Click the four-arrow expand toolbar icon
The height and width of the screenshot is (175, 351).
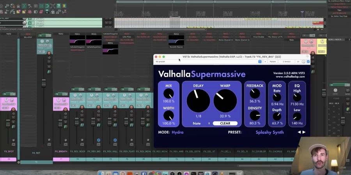pyautogui.click(x=53, y=6)
